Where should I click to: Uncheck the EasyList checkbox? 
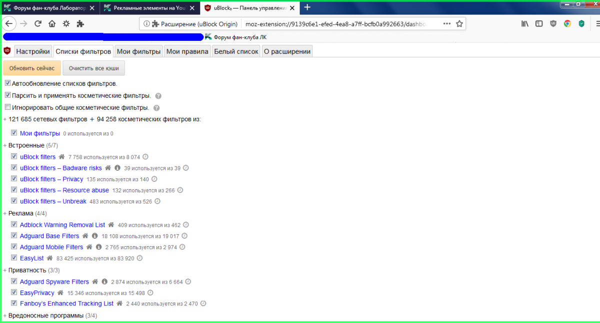(x=14, y=258)
